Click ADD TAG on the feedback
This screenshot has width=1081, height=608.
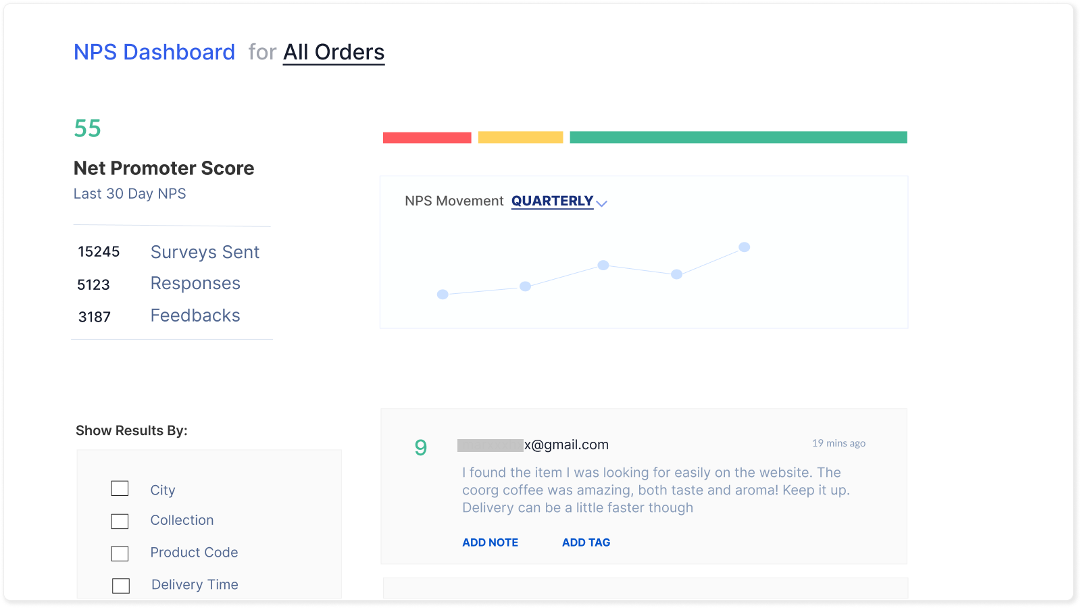(585, 542)
